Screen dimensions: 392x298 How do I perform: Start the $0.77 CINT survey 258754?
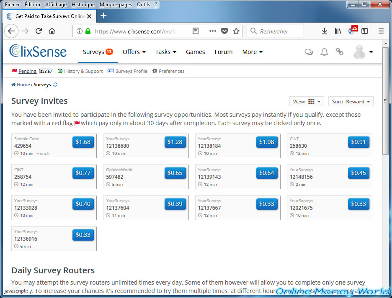tap(83, 173)
